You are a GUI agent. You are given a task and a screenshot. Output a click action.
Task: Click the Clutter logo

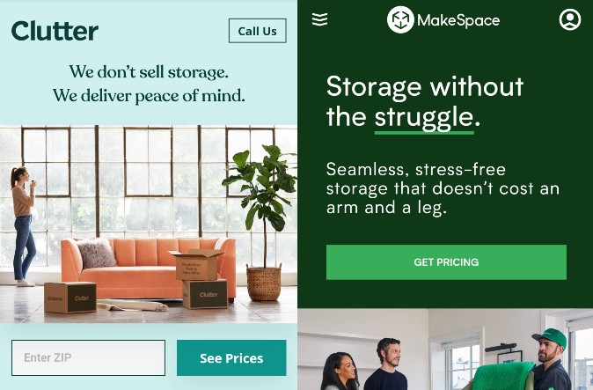click(x=55, y=31)
